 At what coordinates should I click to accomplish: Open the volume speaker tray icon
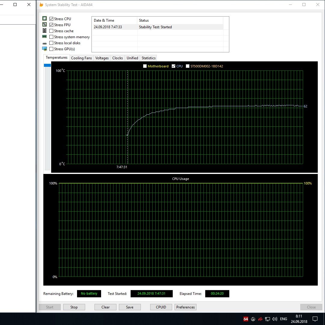click(275, 319)
